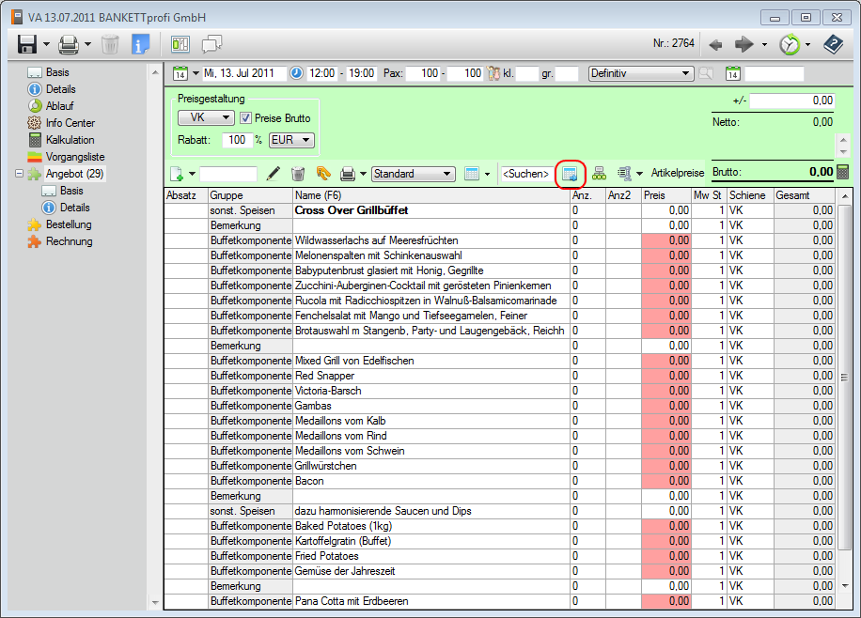Open the speech bubble notes icon
This screenshot has width=861, height=618.
pos(212,44)
